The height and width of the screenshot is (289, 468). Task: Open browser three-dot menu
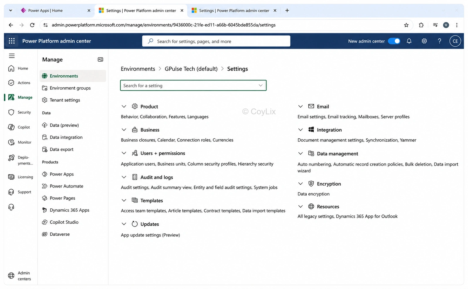click(x=457, y=25)
